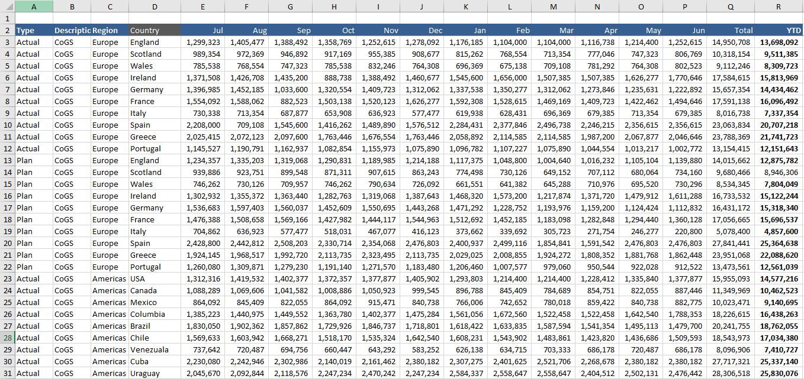Select the Columbia country cell
Screen dimensions: 804x379
coord(155,314)
